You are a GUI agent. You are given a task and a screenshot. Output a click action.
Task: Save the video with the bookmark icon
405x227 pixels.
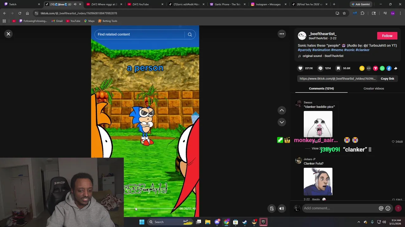(338, 68)
